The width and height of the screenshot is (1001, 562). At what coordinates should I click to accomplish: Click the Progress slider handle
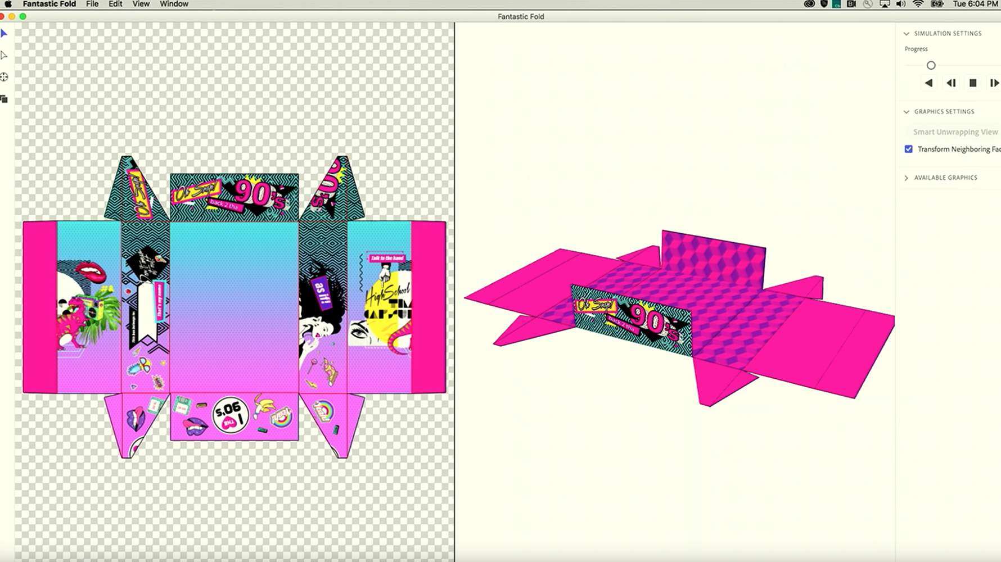pos(931,66)
